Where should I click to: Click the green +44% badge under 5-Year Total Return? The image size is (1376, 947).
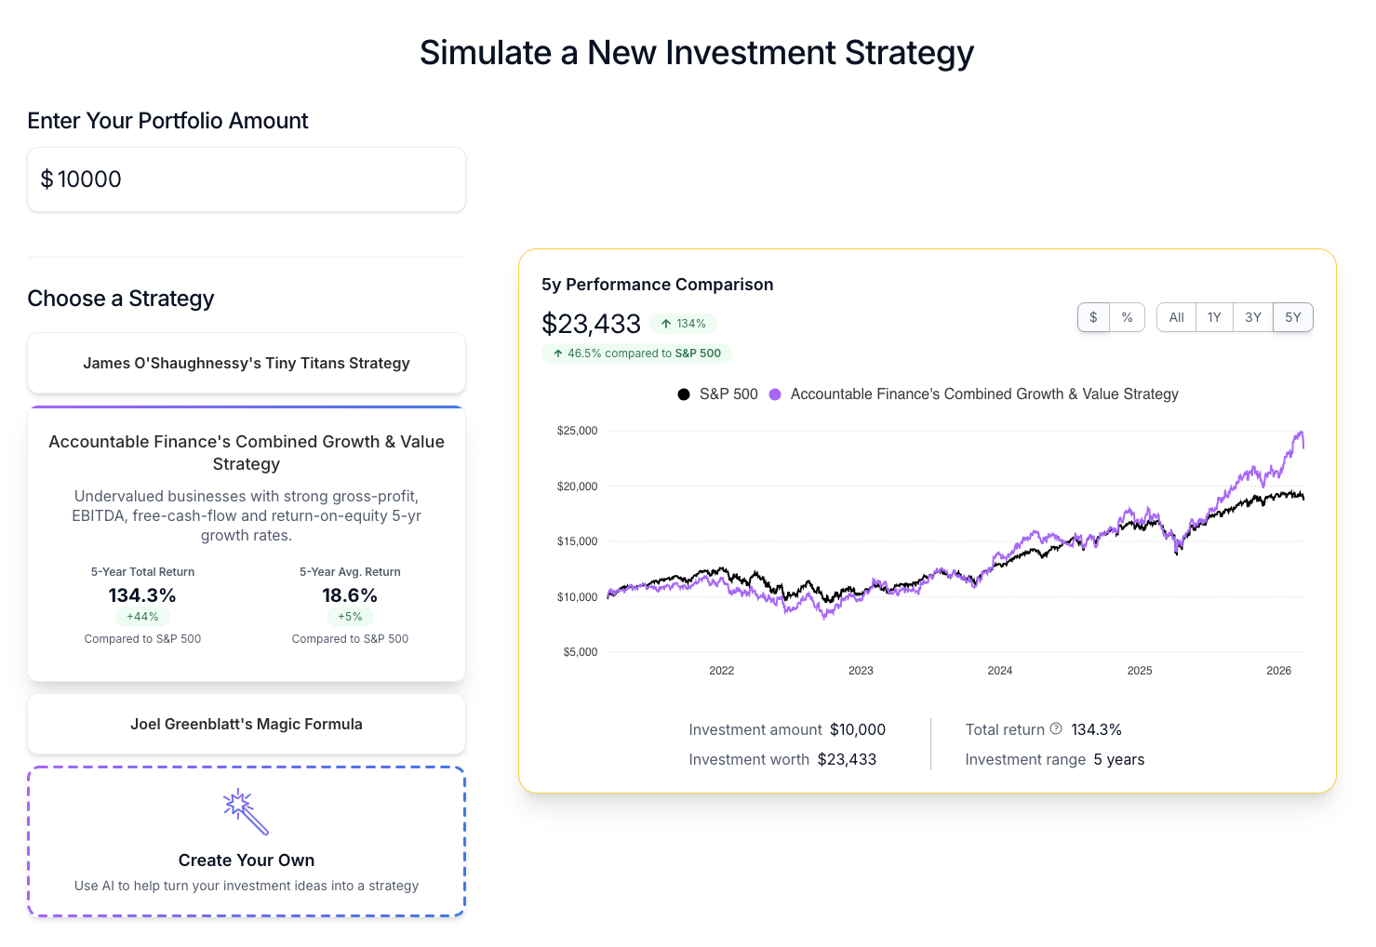[x=142, y=617]
